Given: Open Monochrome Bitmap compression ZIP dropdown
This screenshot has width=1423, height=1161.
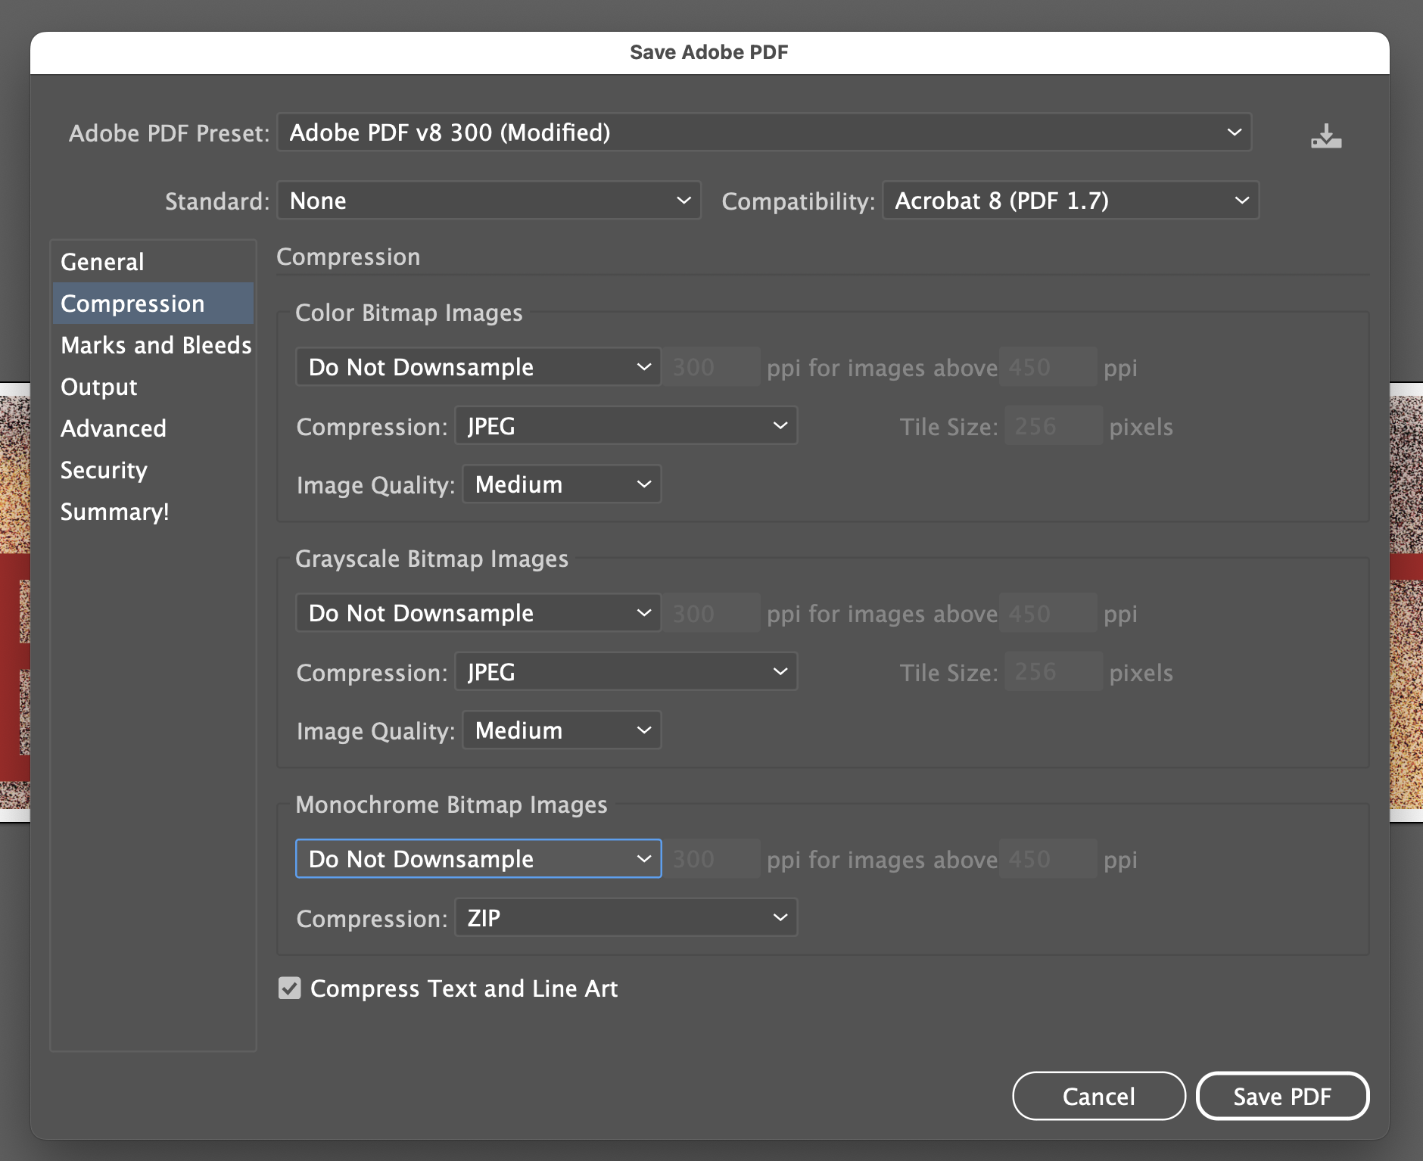Looking at the screenshot, I should 626,918.
